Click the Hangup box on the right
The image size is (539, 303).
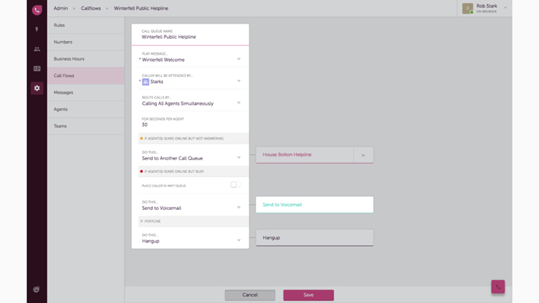click(x=315, y=238)
